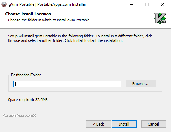Viewport: 171px width, 132px height.
Task: Click the green Vim logo
Action: click(x=160, y=18)
